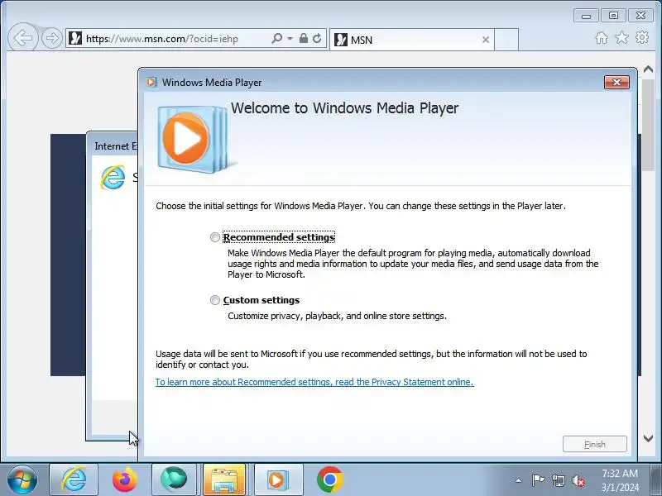This screenshot has height=496, width=662.
Task: Refresh the MSN page
Action: tap(317, 38)
